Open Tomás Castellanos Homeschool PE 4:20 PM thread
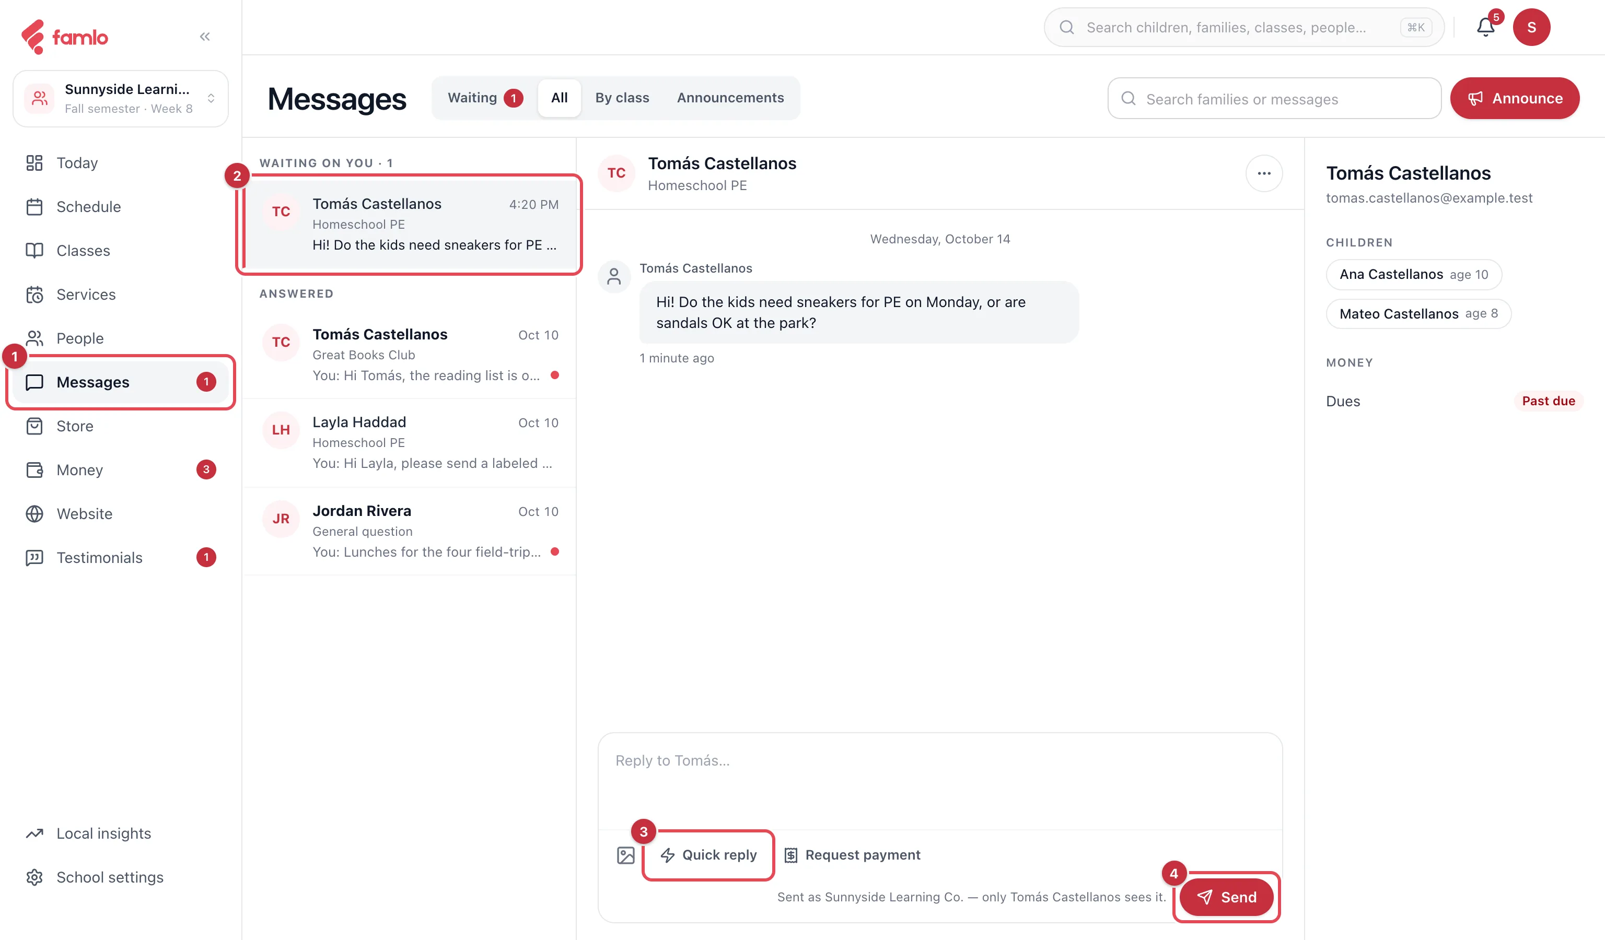The image size is (1605, 940). (x=410, y=225)
